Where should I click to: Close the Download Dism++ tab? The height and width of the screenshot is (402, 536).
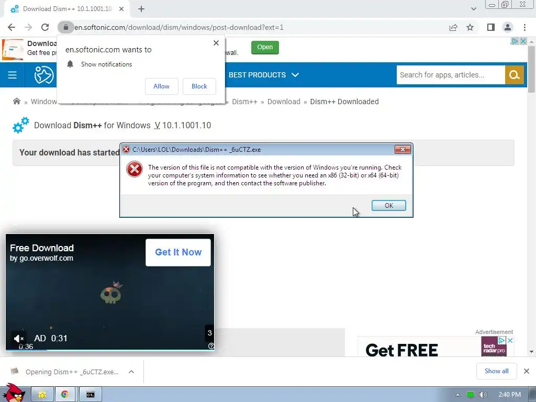click(121, 9)
